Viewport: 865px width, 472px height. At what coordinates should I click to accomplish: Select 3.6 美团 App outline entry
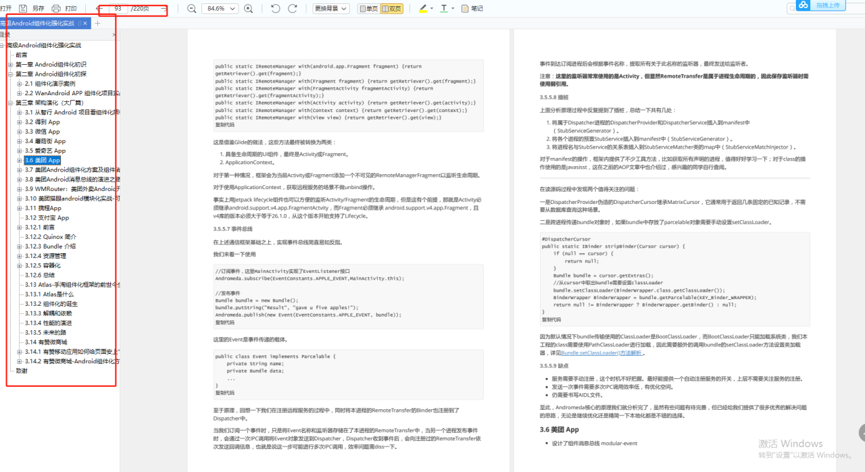pyautogui.click(x=42, y=161)
